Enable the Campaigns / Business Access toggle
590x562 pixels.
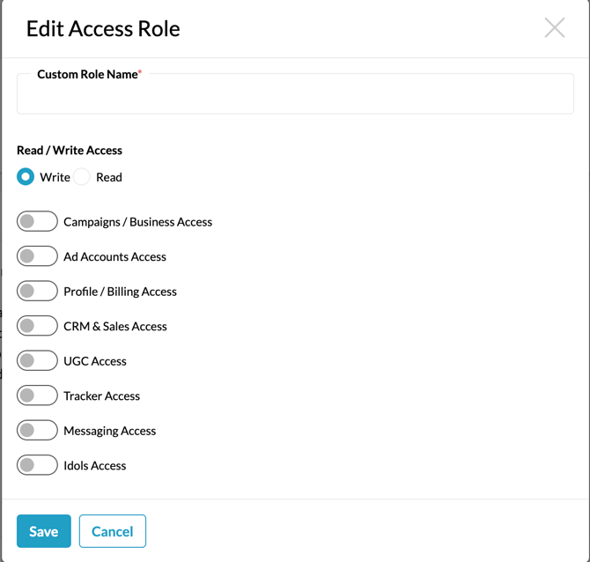coord(37,222)
